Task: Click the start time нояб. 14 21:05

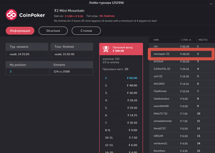Action: coord(19,54)
